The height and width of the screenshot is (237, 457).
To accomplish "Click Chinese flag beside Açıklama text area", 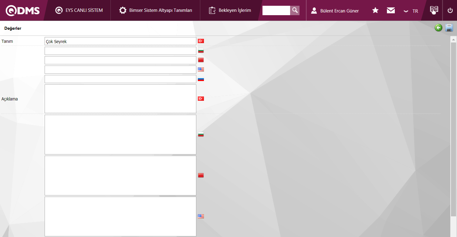I will pyautogui.click(x=201, y=175).
